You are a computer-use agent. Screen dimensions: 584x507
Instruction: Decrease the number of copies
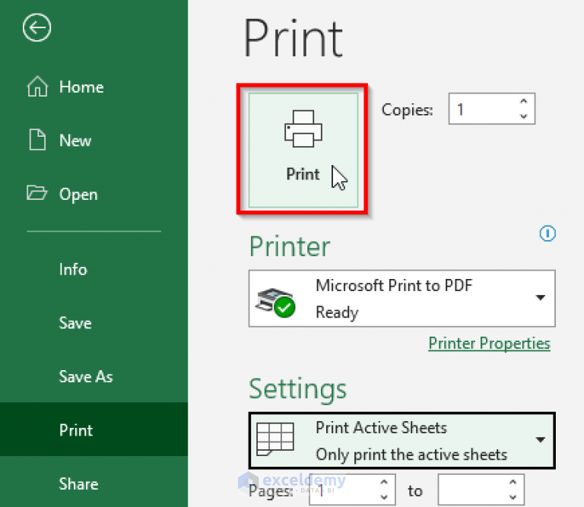tap(523, 116)
